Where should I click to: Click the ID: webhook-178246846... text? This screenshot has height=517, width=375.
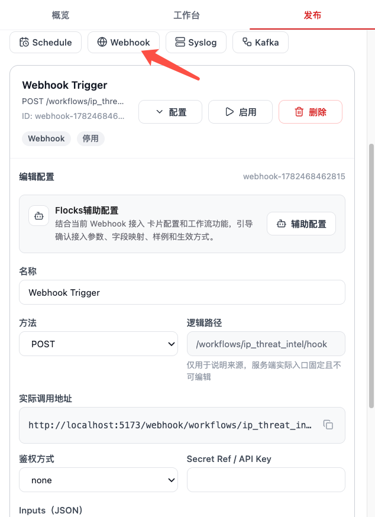tap(73, 116)
